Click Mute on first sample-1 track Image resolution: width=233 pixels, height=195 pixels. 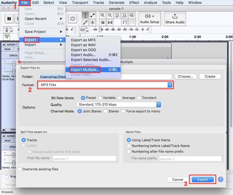8,49
